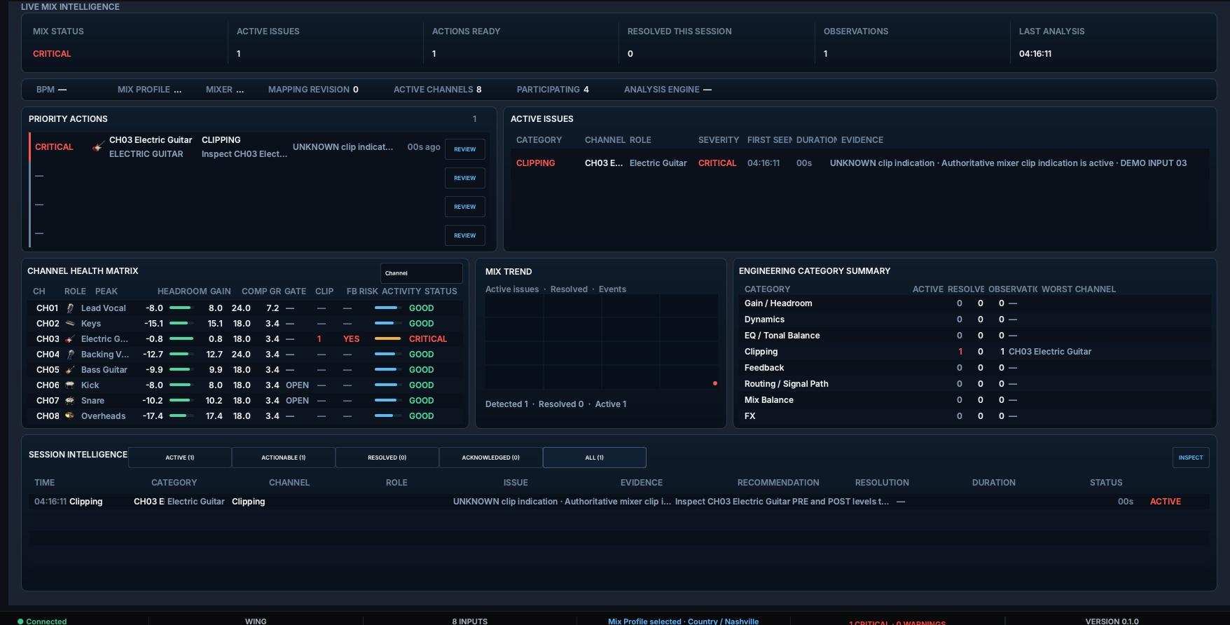The image size is (1230, 625).
Task: Click the kick drum icon in CH06 row
Action: [x=70, y=385]
